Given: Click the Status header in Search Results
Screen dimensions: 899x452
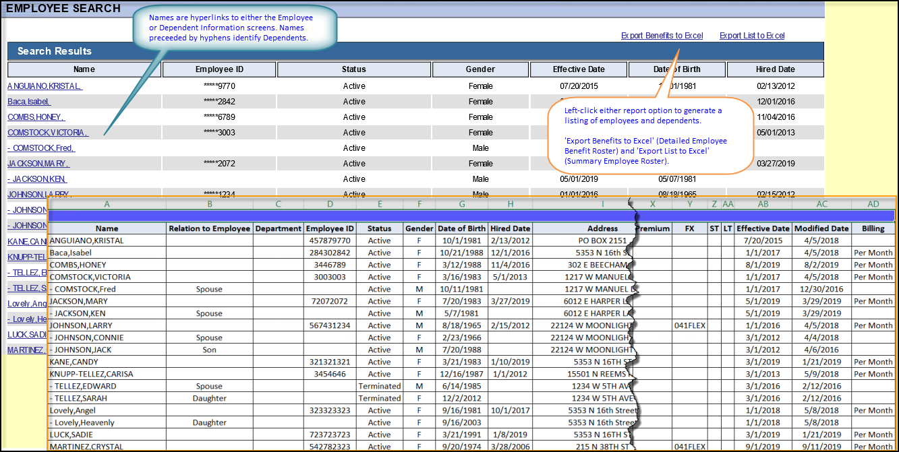Looking at the screenshot, I should (354, 69).
